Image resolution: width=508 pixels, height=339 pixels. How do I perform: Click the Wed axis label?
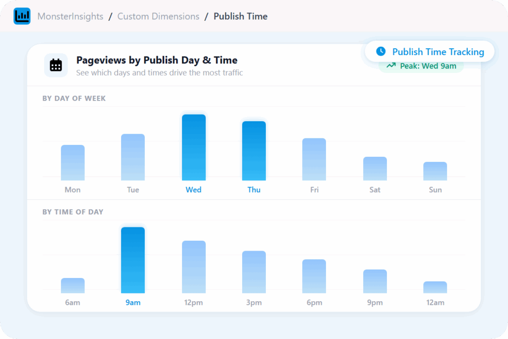tap(193, 190)
